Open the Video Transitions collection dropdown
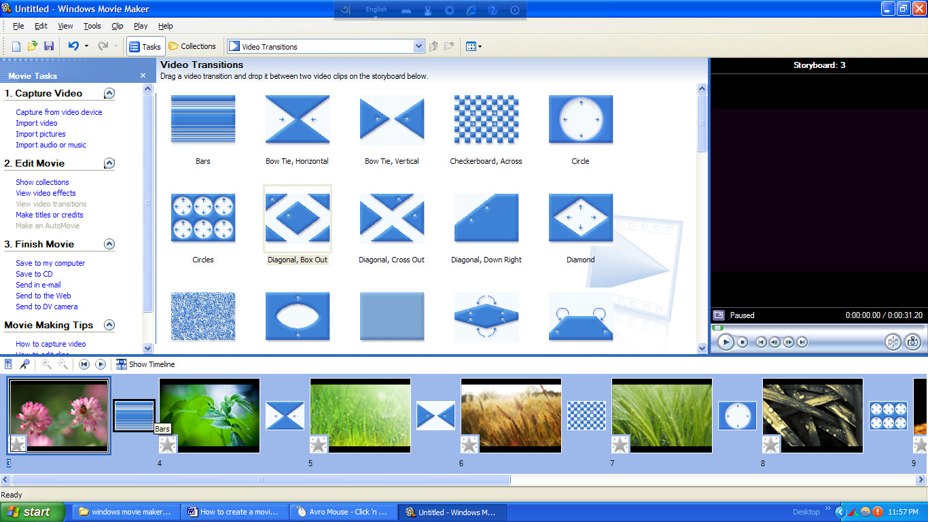 (419, 46)
